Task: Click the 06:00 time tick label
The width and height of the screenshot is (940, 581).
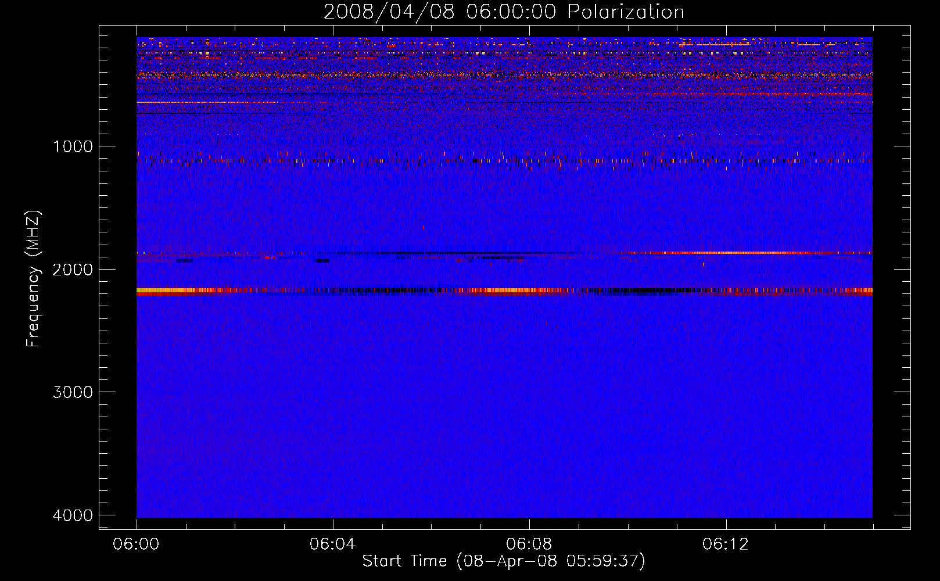Action: [x=137, y=544]
